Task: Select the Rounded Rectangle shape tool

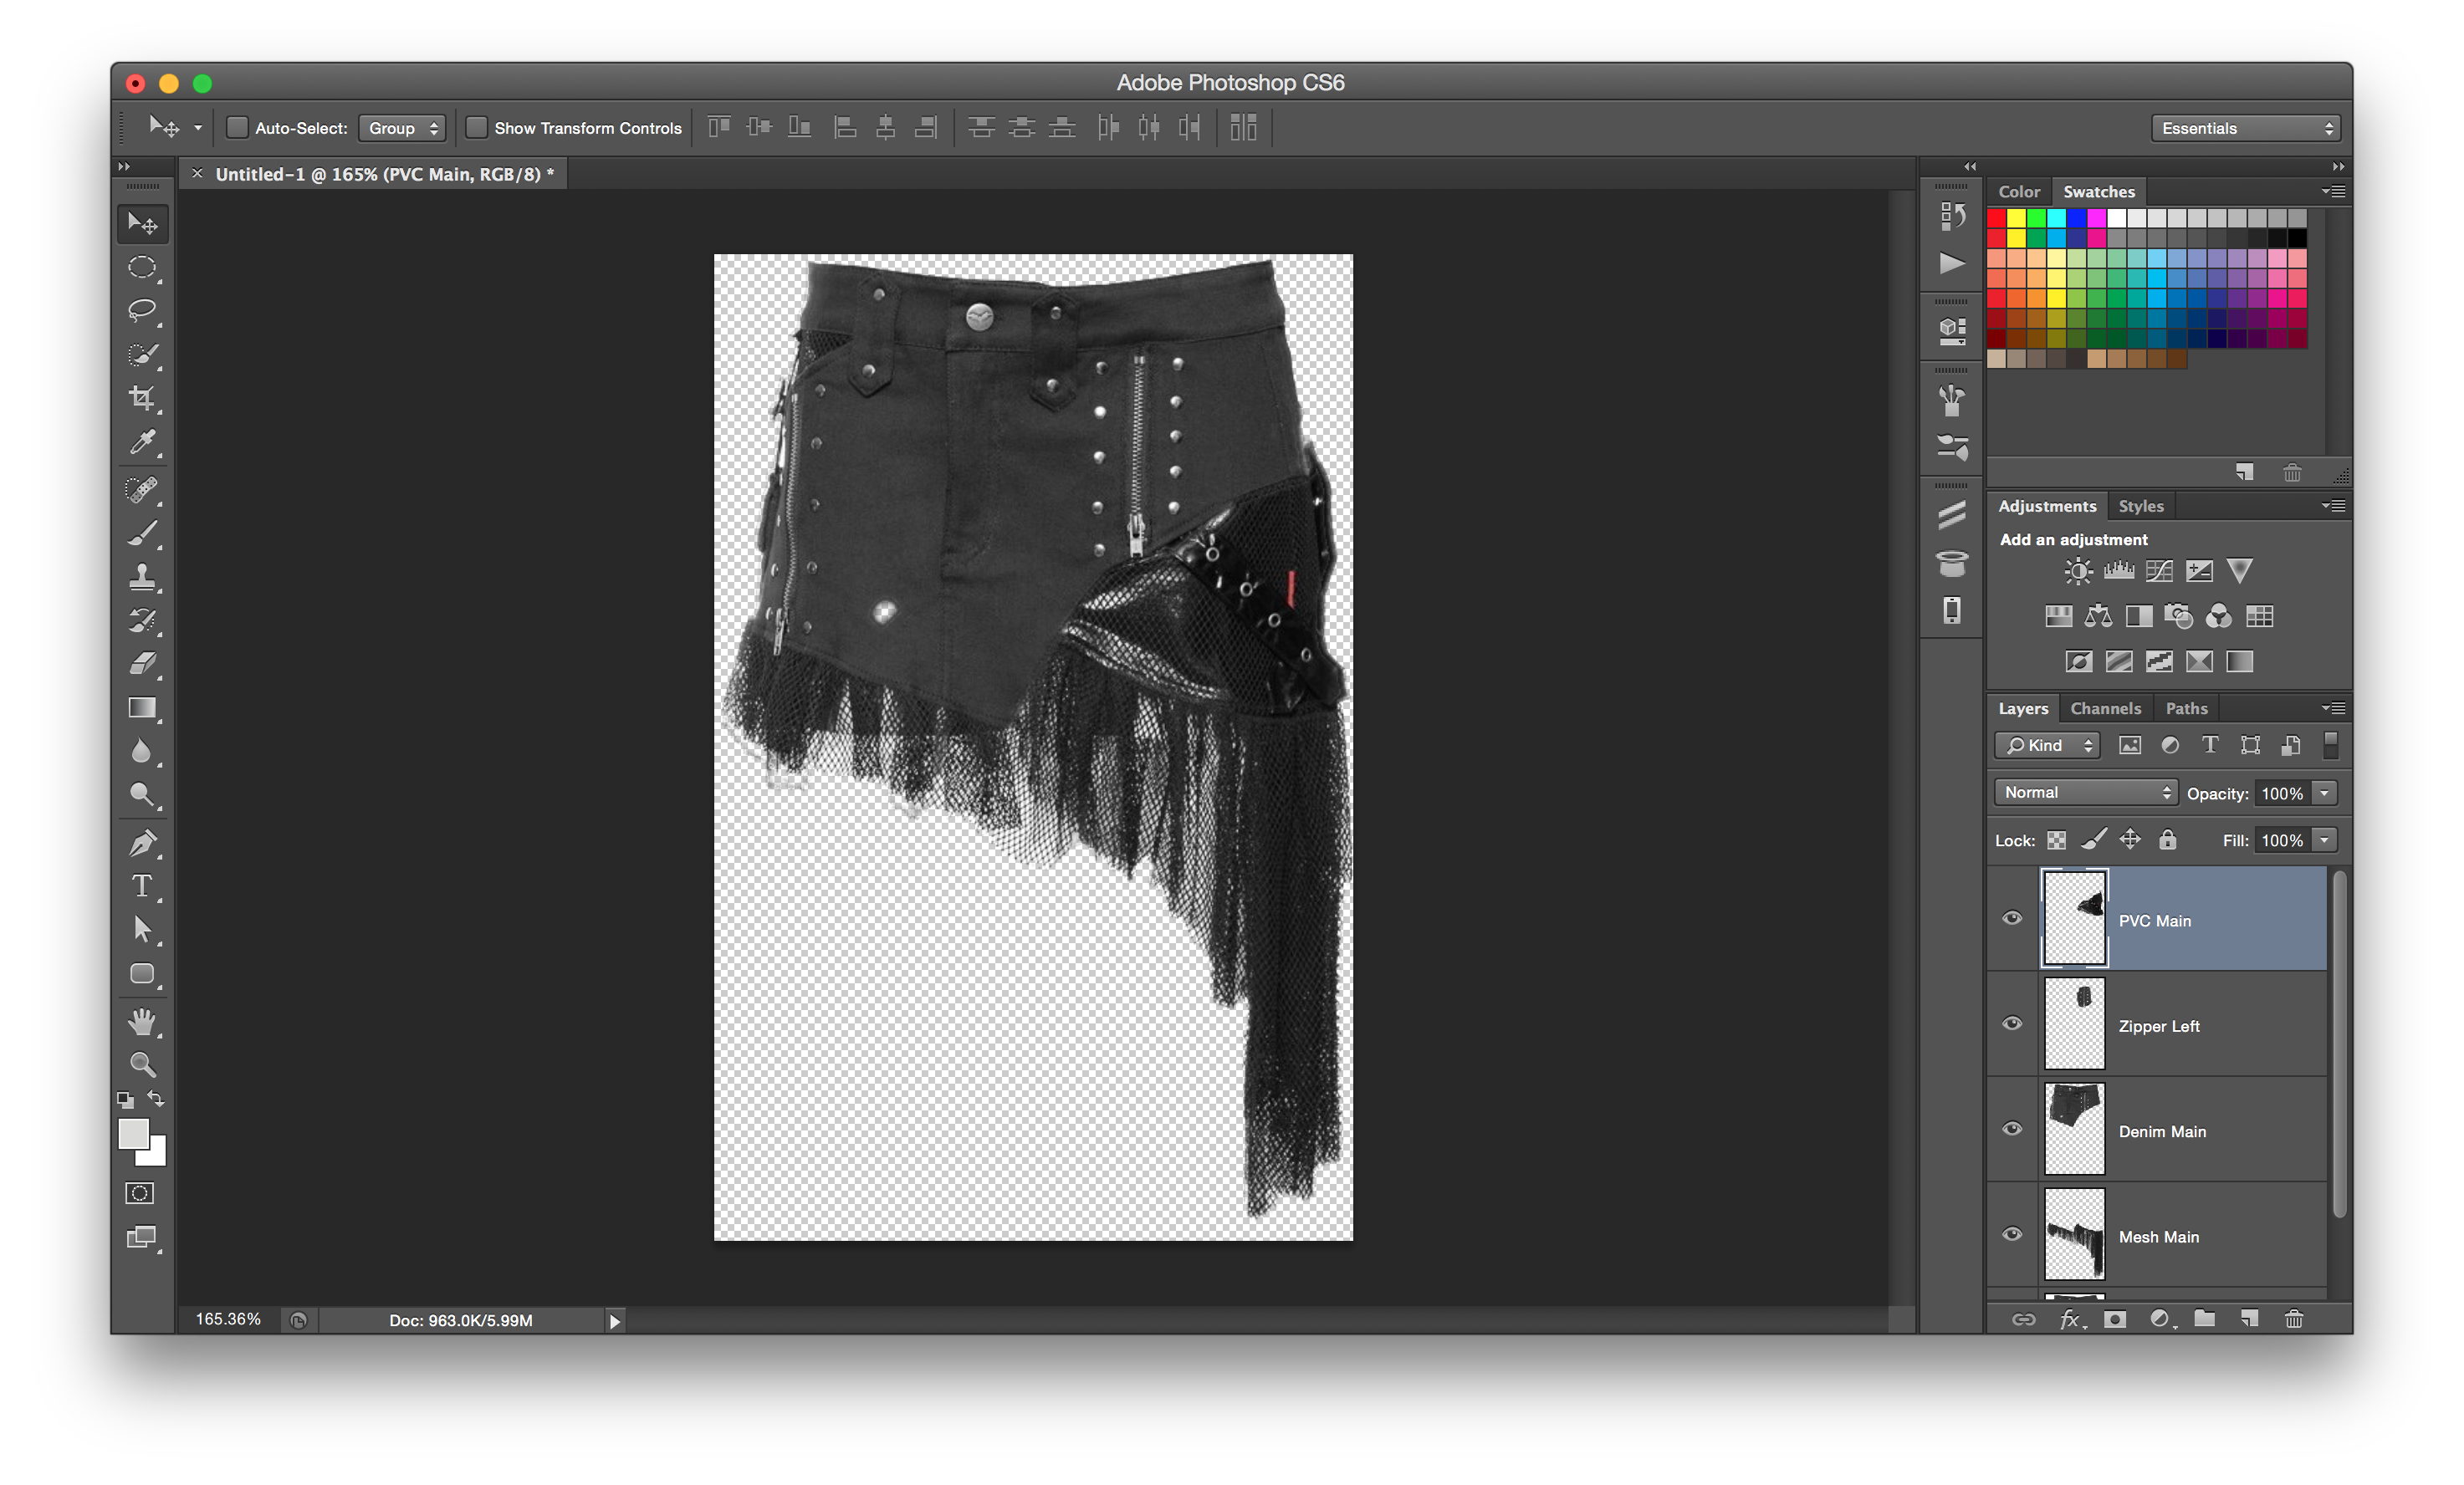Action: point(142,974)
